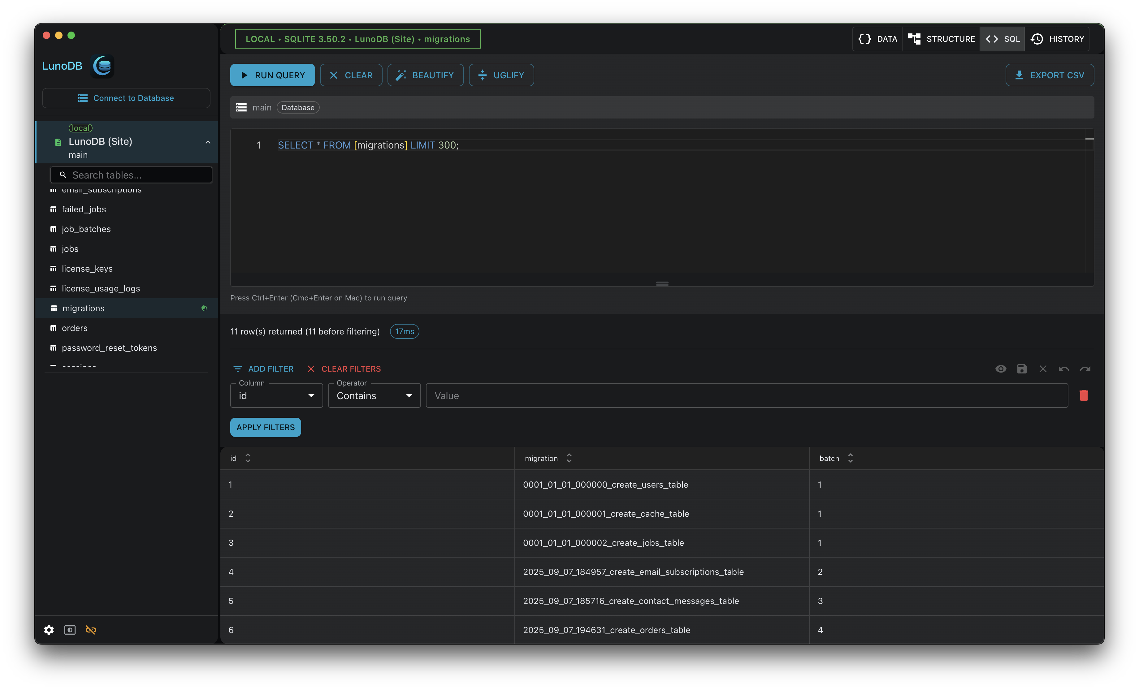The image size is (1139, 690).
Task: Click the save disk icon above results
Action: pos(1022,369)
